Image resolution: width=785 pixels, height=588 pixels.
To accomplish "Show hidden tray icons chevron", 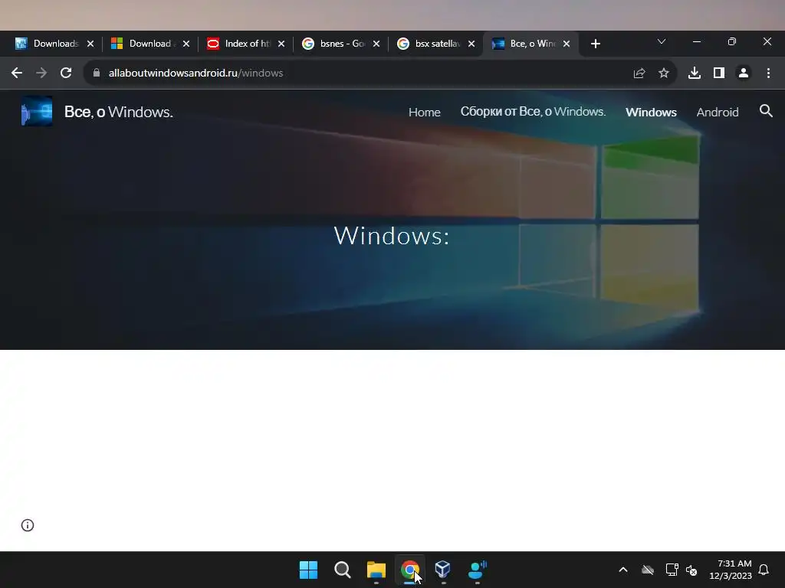I will (x=623, y=570).
